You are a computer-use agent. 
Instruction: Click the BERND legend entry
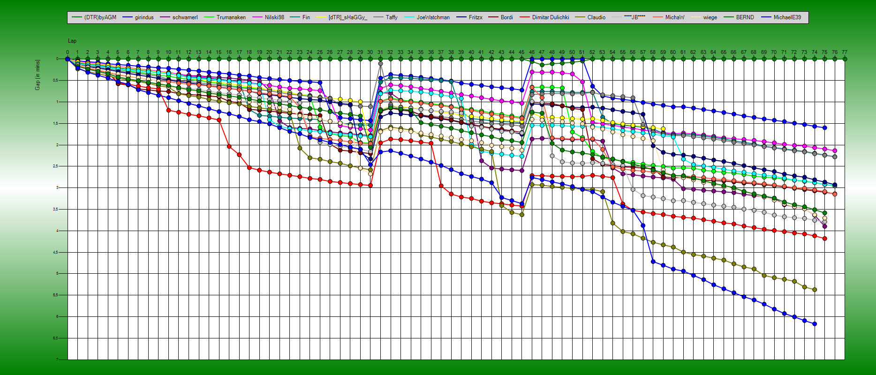coord(745,17)
